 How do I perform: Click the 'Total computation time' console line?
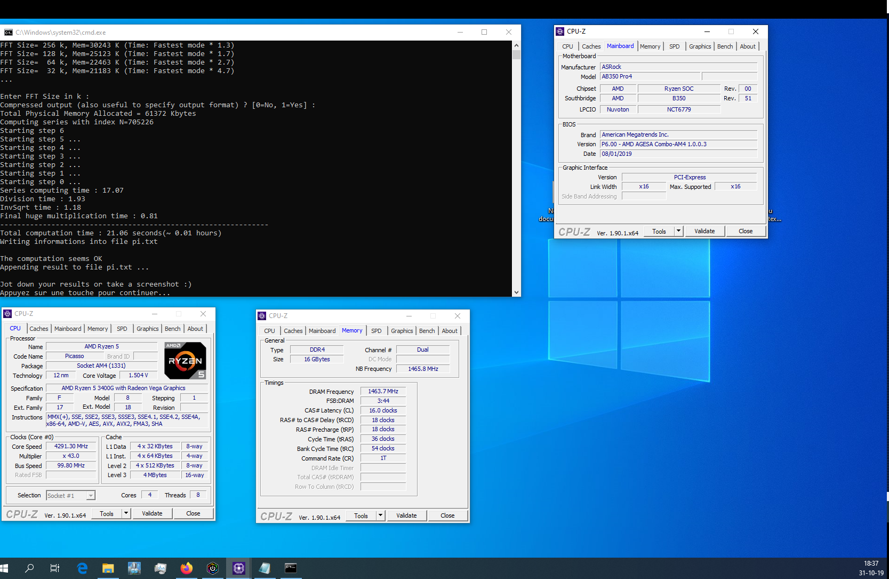[111, 233]
